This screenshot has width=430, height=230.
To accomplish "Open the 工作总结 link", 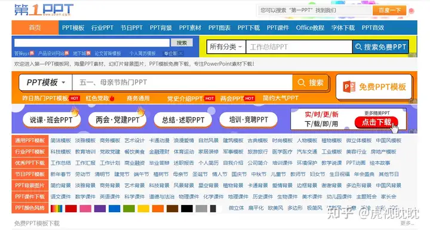I will (x=60, y=163).
